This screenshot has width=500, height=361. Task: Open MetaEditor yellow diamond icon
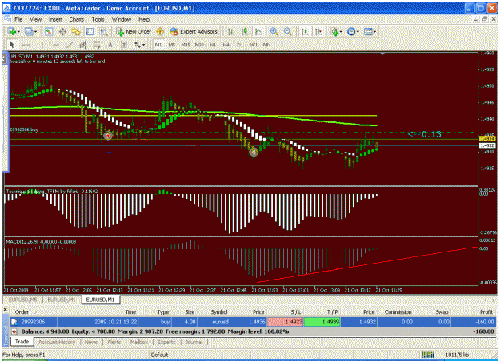coord(160,31)
